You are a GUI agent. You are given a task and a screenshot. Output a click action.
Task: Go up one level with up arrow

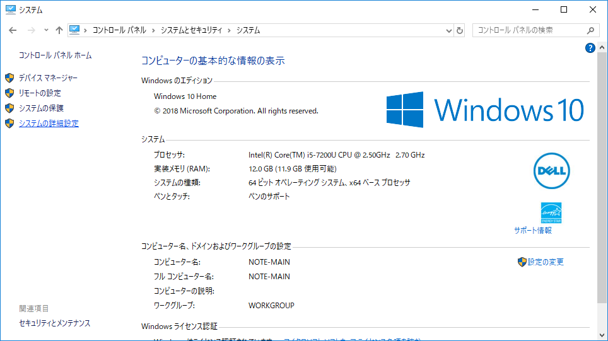click(x=59, y=30)
